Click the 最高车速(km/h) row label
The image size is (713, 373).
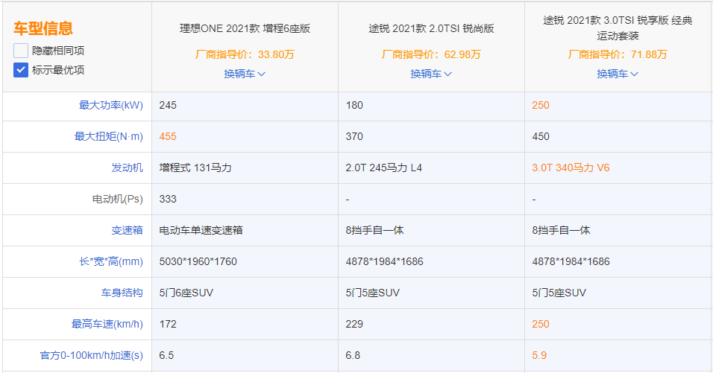click(x=107, y=325)
